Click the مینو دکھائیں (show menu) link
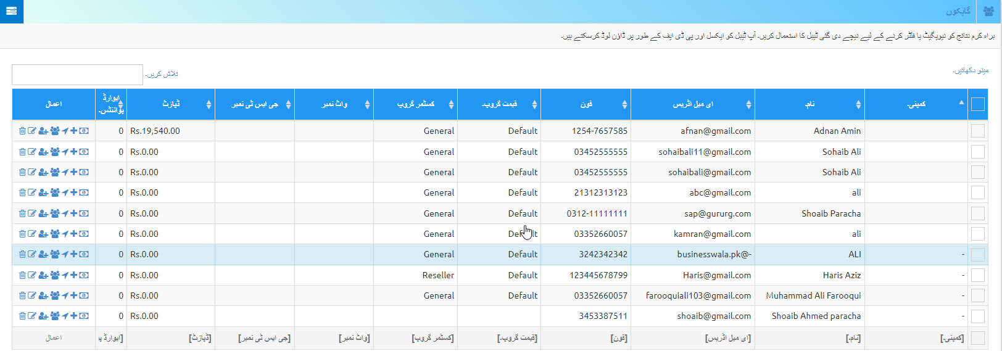The image size is (1002, 351). (x=971, y=71)
